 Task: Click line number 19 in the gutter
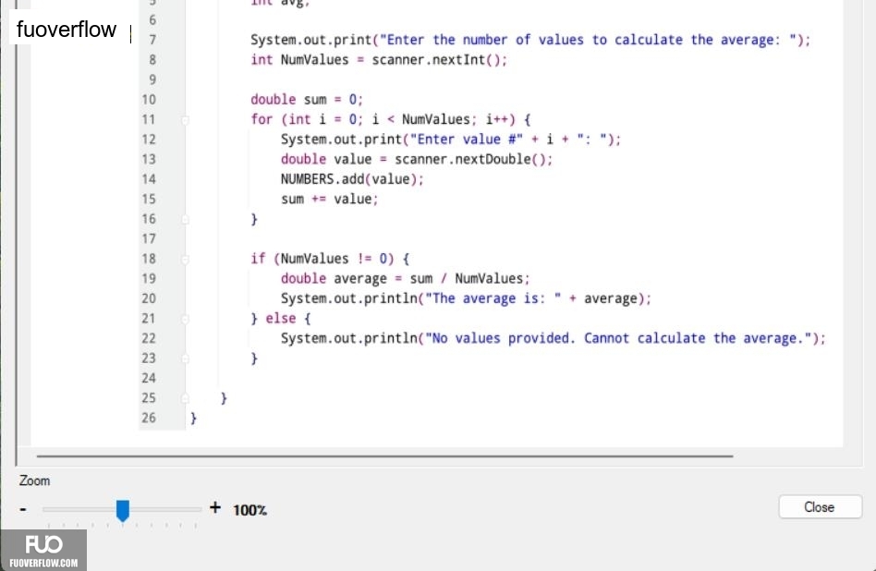tap(149, 278)
